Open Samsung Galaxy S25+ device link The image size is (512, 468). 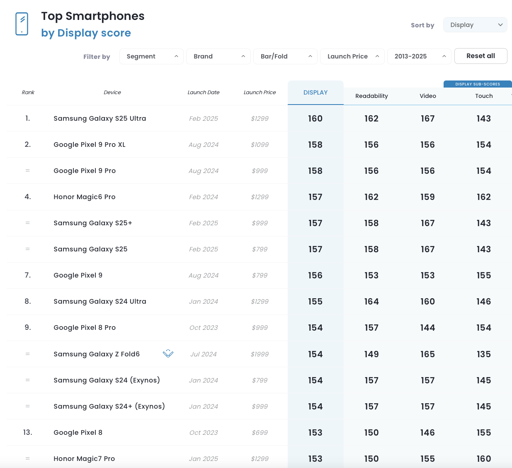(x=93, y=223)
